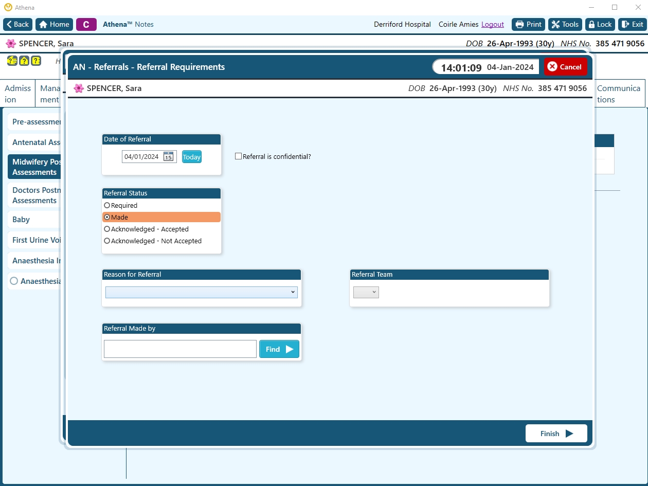The image size is (648, 486).
Task: Click the purple C button
Action: (x=86, y=24)
